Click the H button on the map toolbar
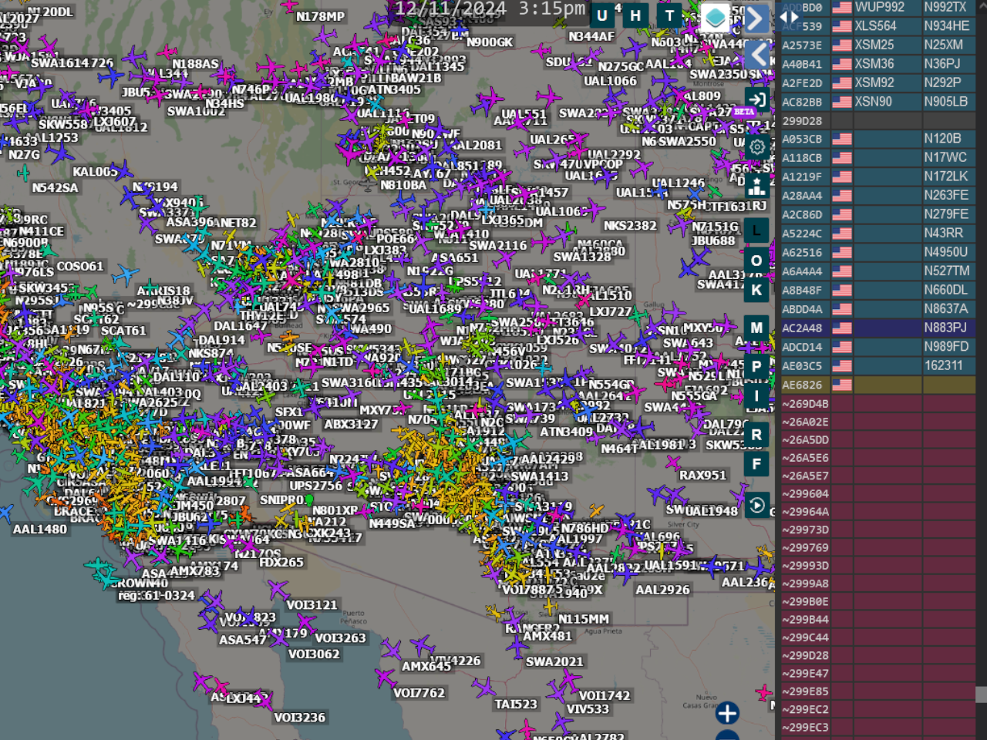Image resolution: width=987 pixels, height=740 pixels. tap(635, 15)
